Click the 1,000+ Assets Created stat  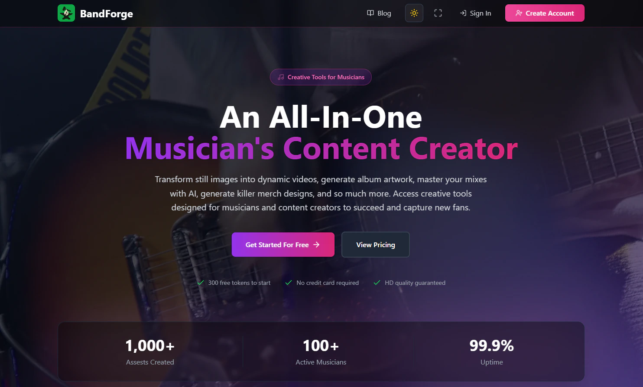[150, 352]
